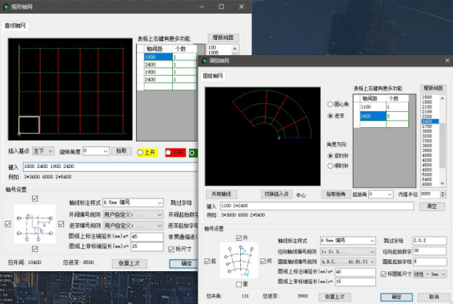Select the 1100 cell in the arc table
This screenshot has width=453, height=304.
(373, 107)
